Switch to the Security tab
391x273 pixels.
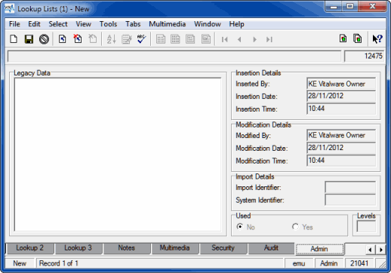223,248
